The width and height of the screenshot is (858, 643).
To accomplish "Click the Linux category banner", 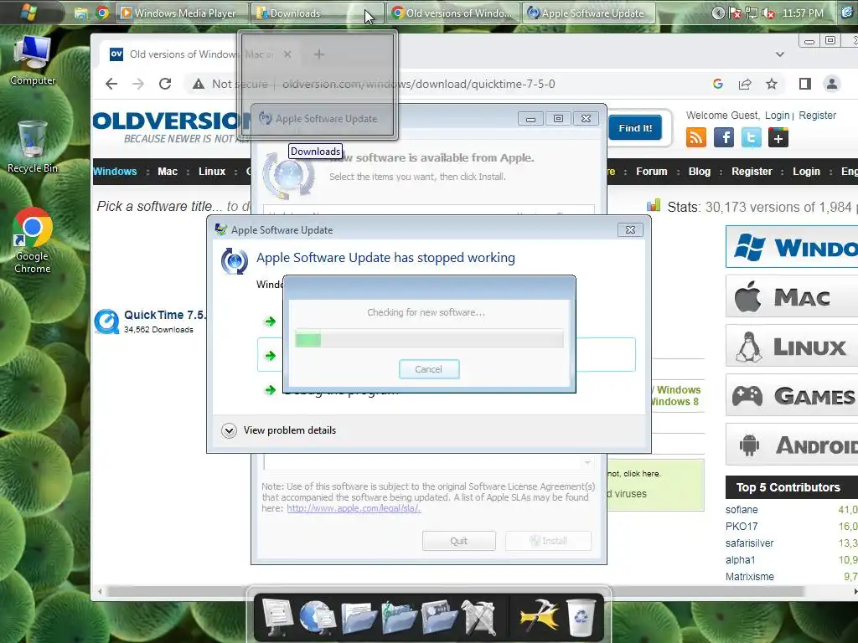I will coord(792,346).
